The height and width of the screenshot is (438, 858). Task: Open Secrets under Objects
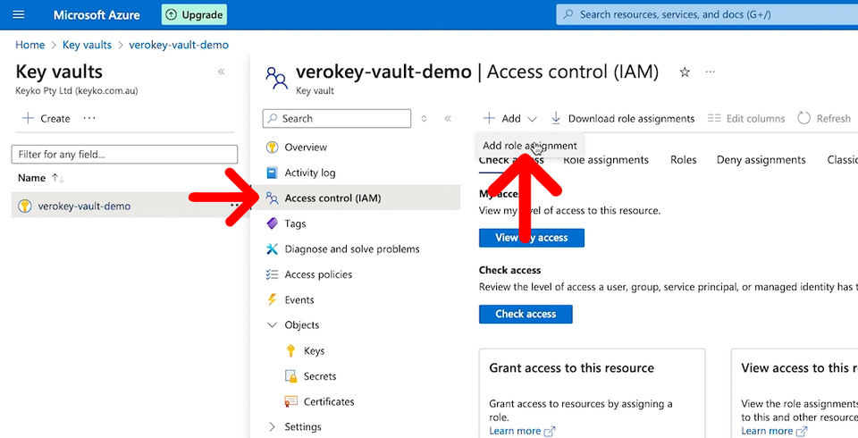[x=319, y=376]
